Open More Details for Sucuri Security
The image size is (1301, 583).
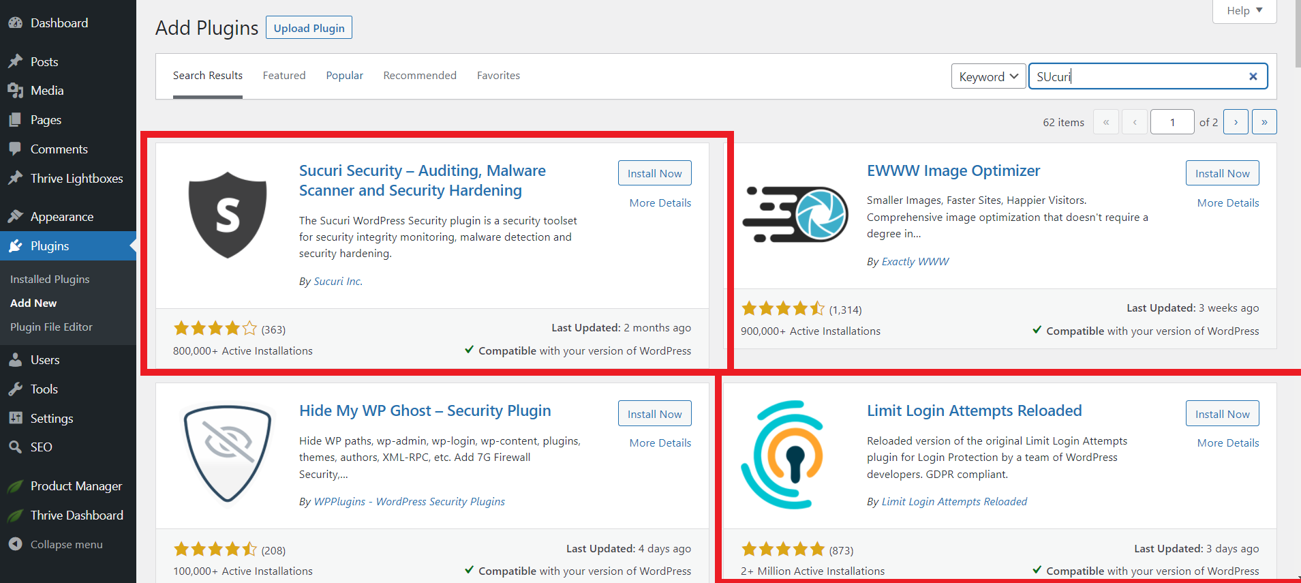coord(660,203)
